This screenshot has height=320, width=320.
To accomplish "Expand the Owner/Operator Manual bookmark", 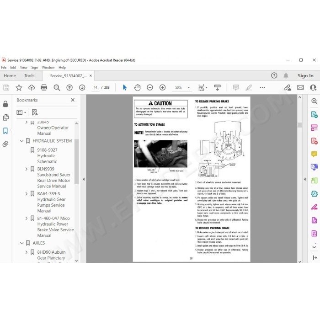I will coord(26,122).
